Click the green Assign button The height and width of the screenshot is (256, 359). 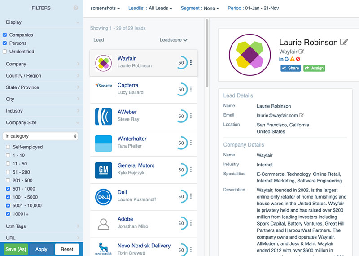click(x=314, y=68)
